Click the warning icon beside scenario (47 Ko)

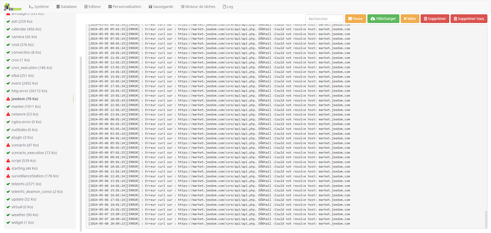(x=8, y=145)
